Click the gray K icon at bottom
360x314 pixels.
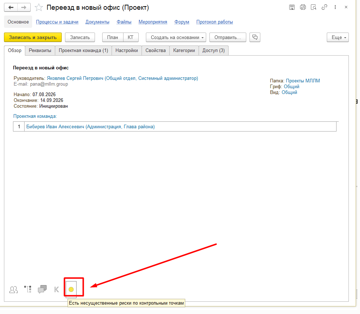56,289
